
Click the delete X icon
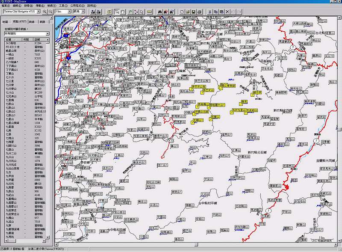(x=227, y=12)
